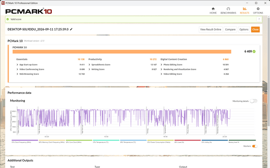Click the Type column header
This screenshot has width=270, height=168.
(x=97, y=167)
